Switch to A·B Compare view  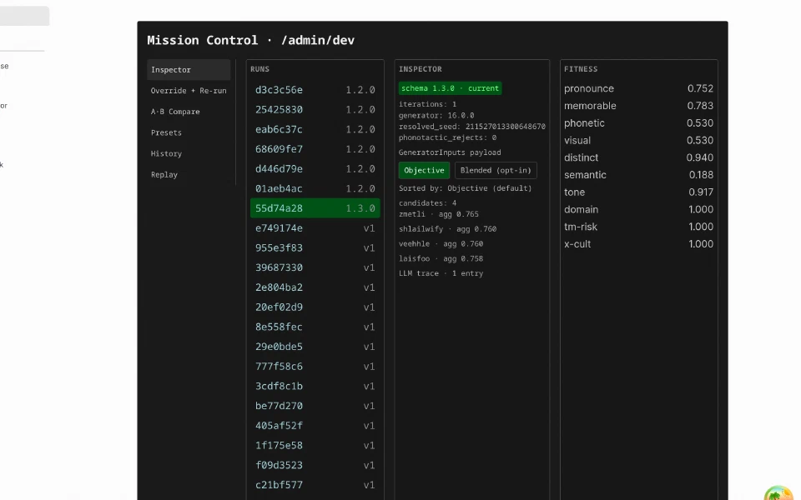(189, 112)
